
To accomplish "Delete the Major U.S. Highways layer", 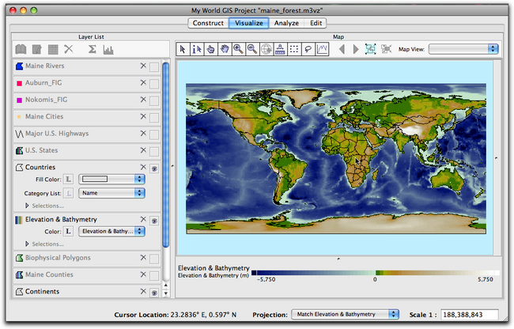I will [142, 134].
